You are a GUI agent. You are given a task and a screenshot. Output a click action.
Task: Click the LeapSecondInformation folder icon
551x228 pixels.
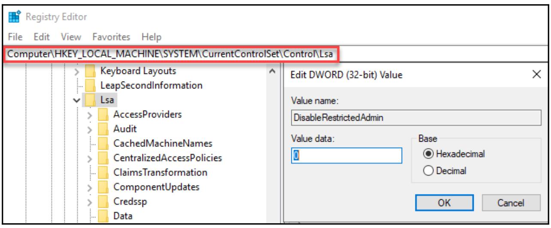point(91,85)
